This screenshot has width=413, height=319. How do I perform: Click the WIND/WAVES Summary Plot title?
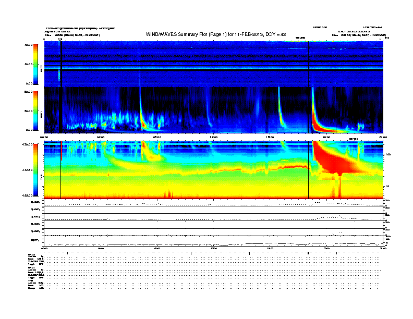click(x=216, y=34)
